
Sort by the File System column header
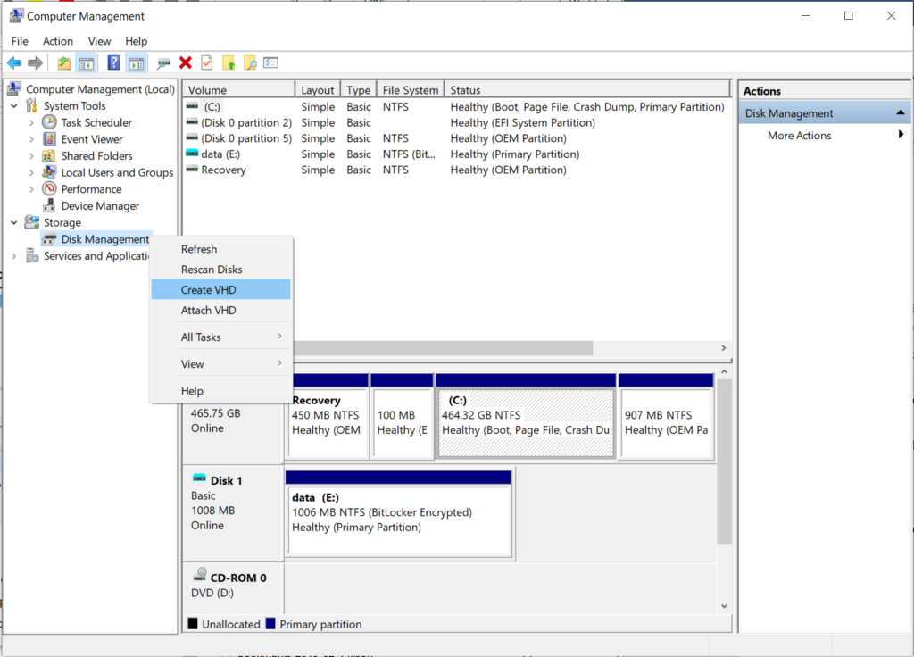[410, 90]
